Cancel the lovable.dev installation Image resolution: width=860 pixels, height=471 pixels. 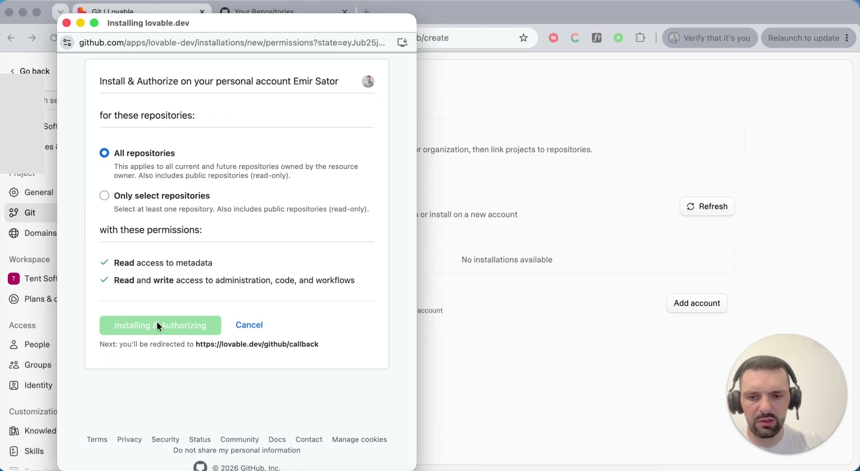pos(249,325)
